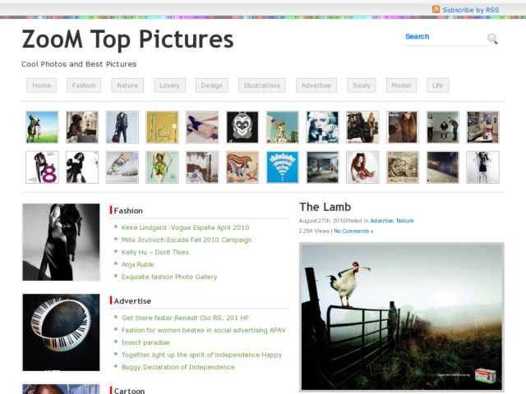526x394 pixels.
Task: Open the vintage newspaper ad thumbnail
Action: point(403,167)
